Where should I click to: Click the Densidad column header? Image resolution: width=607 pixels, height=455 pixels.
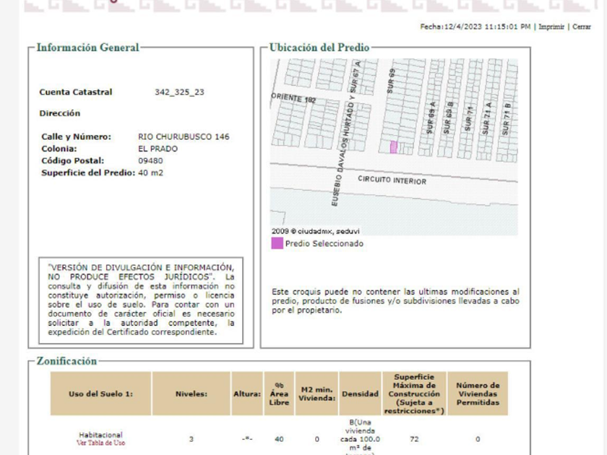(x=360, y=394)
